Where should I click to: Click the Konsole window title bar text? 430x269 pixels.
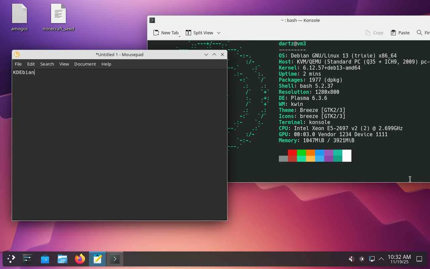(x=300, y=20)
